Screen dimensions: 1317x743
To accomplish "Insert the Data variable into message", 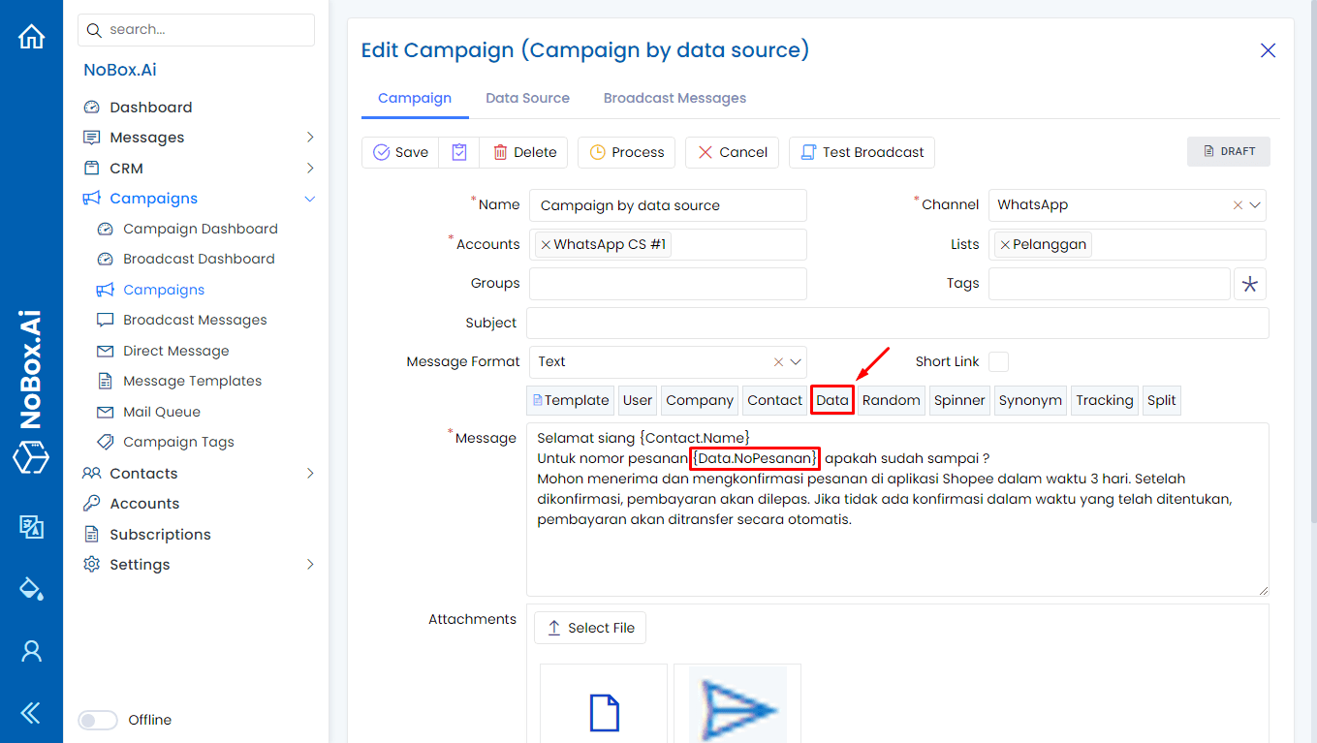I will 832,400.
